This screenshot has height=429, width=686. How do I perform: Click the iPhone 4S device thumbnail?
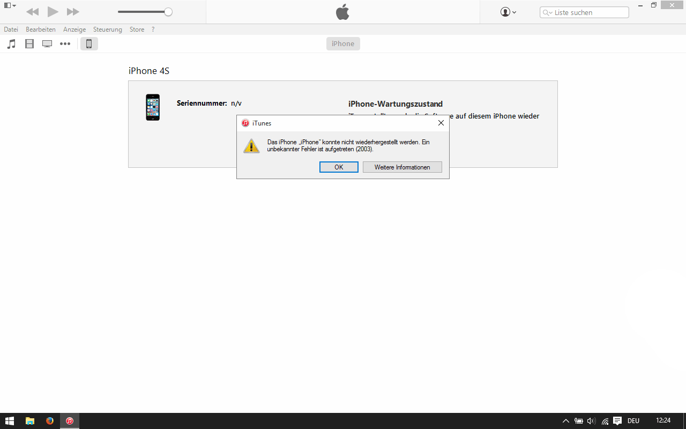tap(153, 107)
